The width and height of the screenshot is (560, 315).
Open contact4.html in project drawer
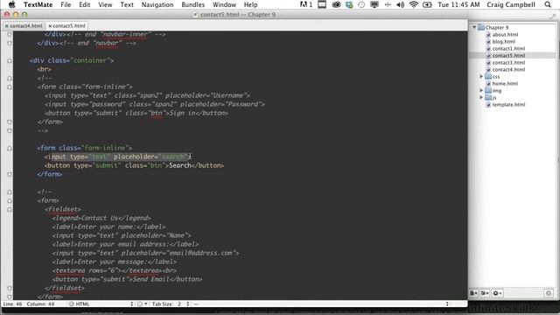(508, 70)
